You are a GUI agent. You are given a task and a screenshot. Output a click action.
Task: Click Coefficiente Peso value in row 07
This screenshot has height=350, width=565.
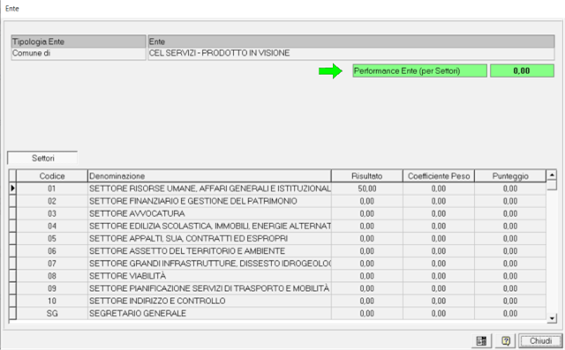click(x=439, y=264)
